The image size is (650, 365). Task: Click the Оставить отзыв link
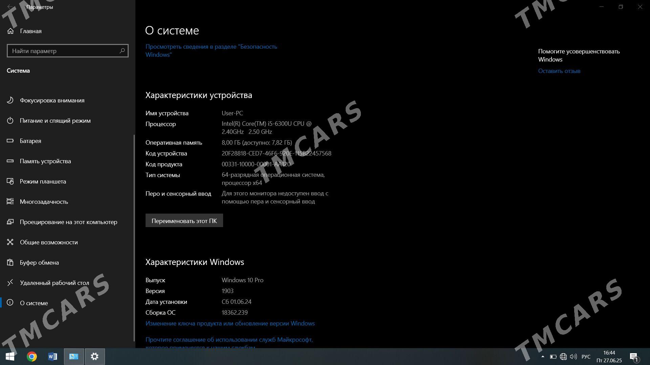pos(559,71)
